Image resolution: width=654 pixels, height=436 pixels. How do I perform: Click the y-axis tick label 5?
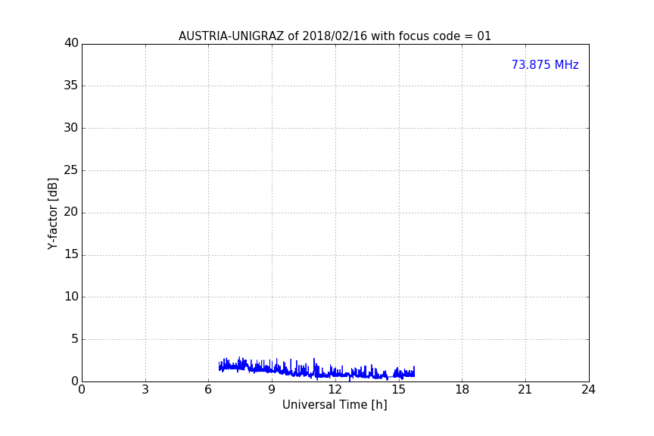(x=75, y=339)
